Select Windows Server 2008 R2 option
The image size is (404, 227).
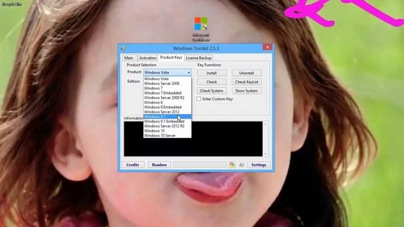tap(167, 98)
